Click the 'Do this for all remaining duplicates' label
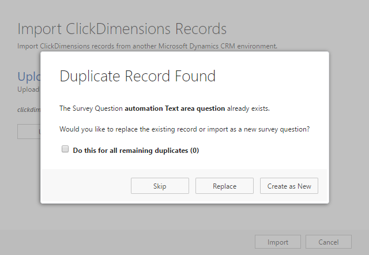This screenshot has width=369, height=255. pos(131,151)
